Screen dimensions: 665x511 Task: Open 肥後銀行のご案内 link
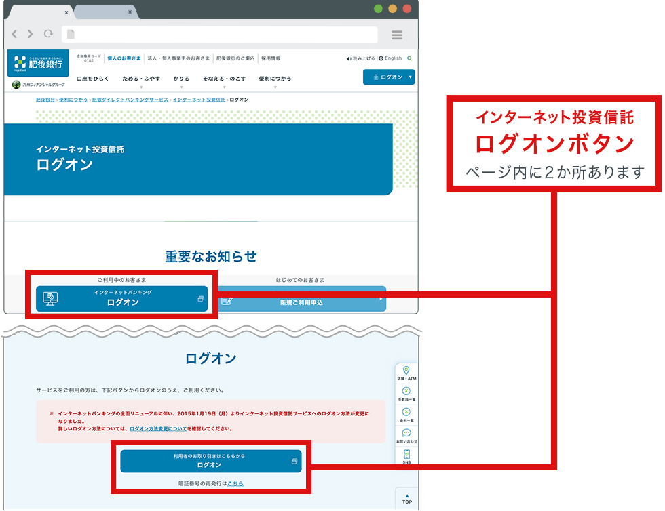click(x=235, y=58)
